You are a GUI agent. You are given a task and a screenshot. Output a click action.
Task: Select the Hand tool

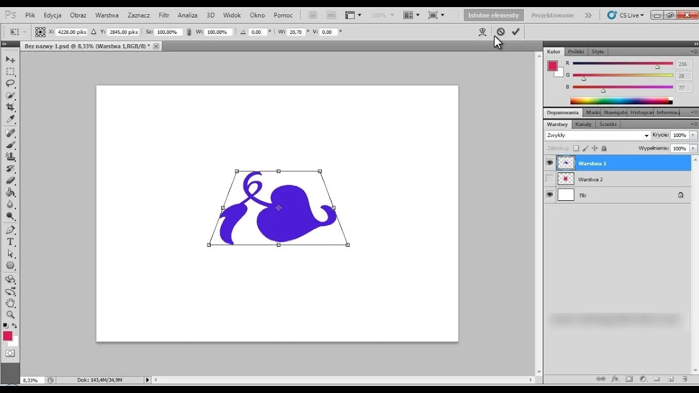point(10,303)
